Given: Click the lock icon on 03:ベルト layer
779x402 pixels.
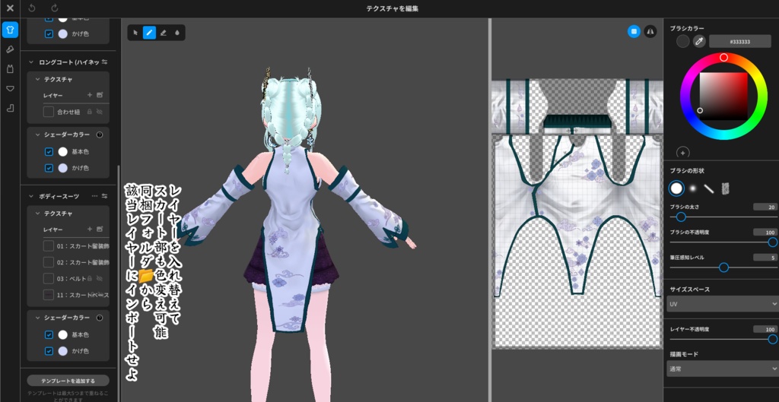Looking at the screenshot, I should (x=90, y=278).
